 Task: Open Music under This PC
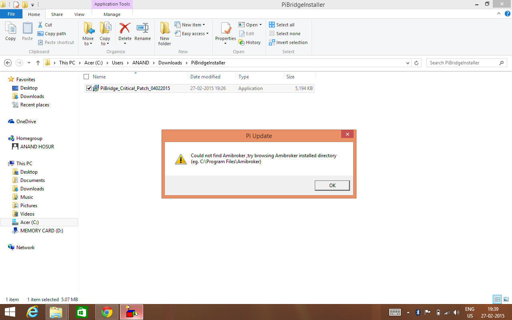27,197
